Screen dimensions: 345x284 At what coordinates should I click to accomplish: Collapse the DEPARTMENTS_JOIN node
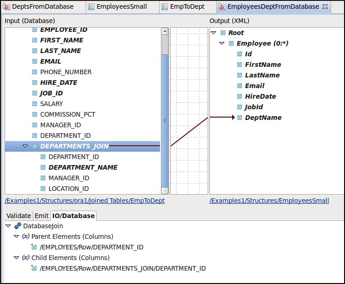tap(25, 146)
